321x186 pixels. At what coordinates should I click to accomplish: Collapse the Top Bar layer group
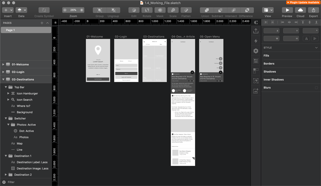point(6,87)
